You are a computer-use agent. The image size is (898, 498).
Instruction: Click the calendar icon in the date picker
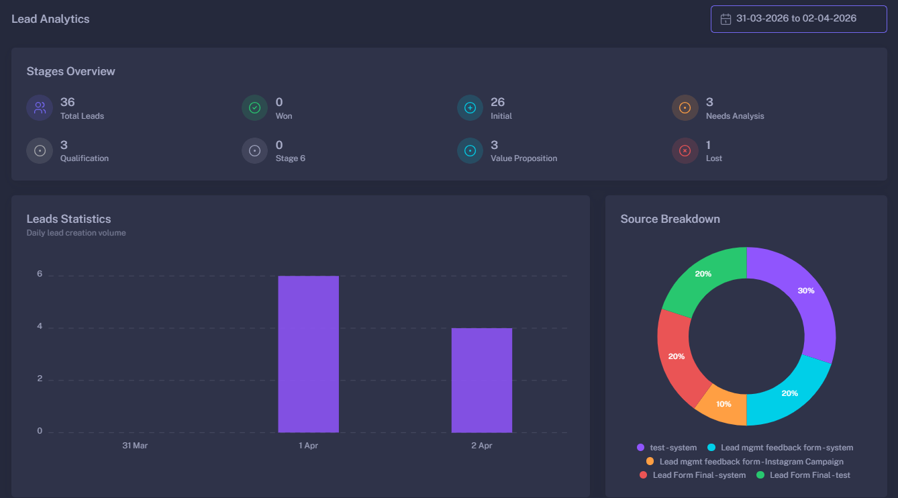(x=725, y=19)
